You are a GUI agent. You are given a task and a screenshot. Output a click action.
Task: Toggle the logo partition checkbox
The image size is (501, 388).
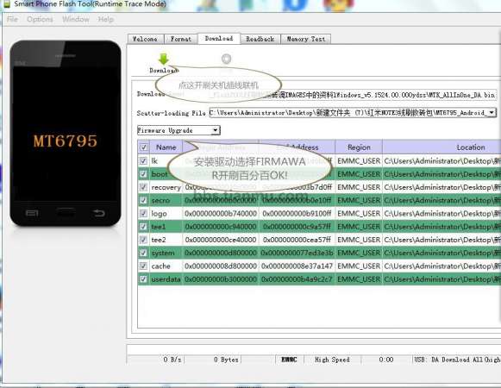pos(143,213)
